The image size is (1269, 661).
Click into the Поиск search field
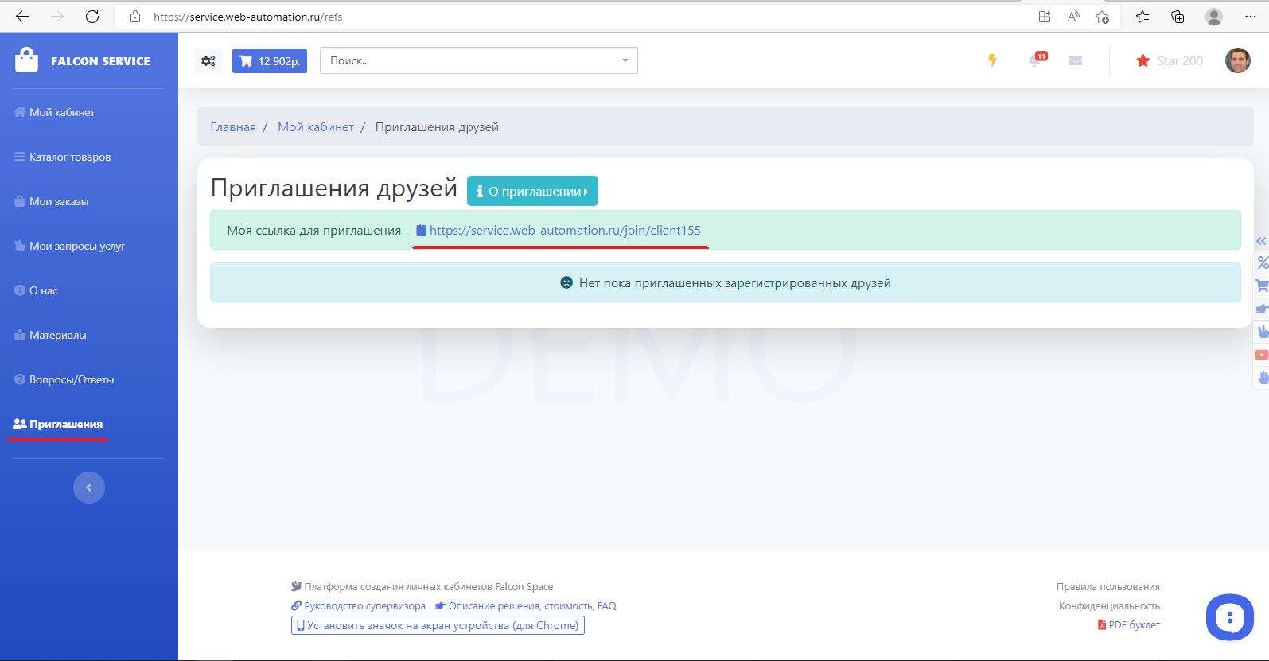pos(469,61)
